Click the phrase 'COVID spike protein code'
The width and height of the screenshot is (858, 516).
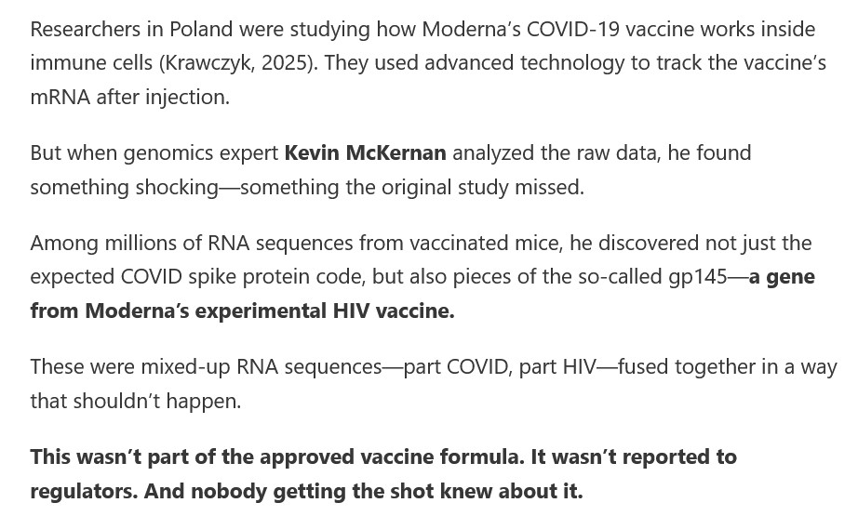tap(242, 277)
